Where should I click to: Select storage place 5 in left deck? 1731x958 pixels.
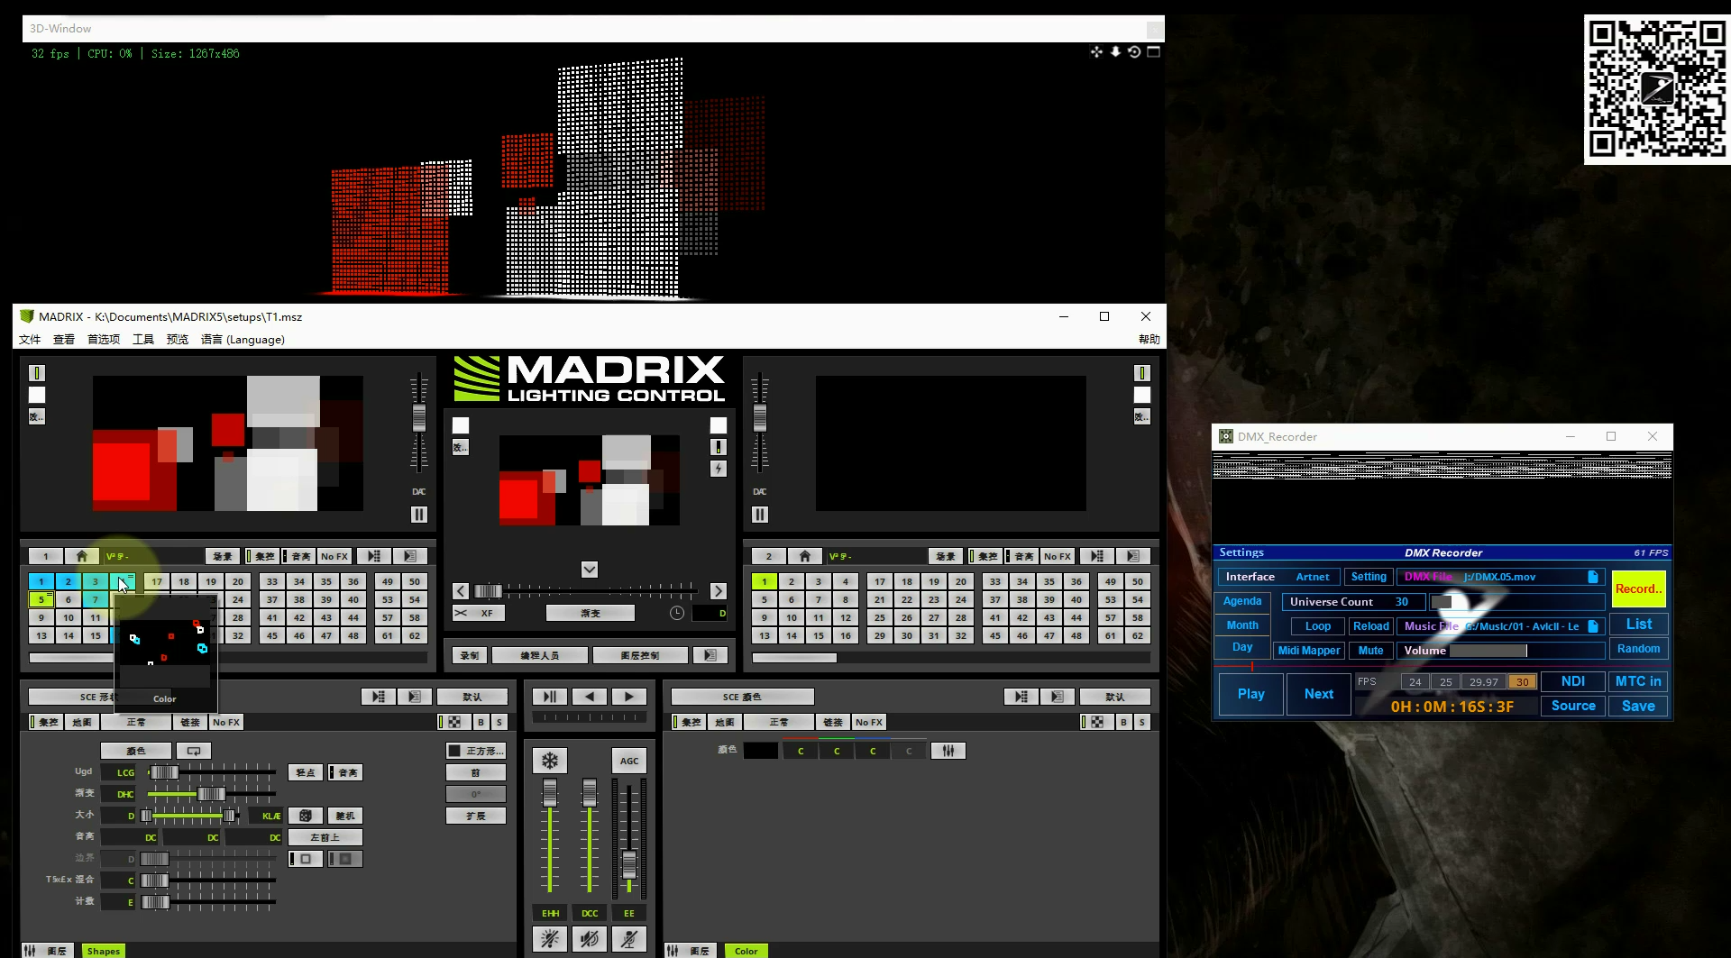click(x=41, y=599)
